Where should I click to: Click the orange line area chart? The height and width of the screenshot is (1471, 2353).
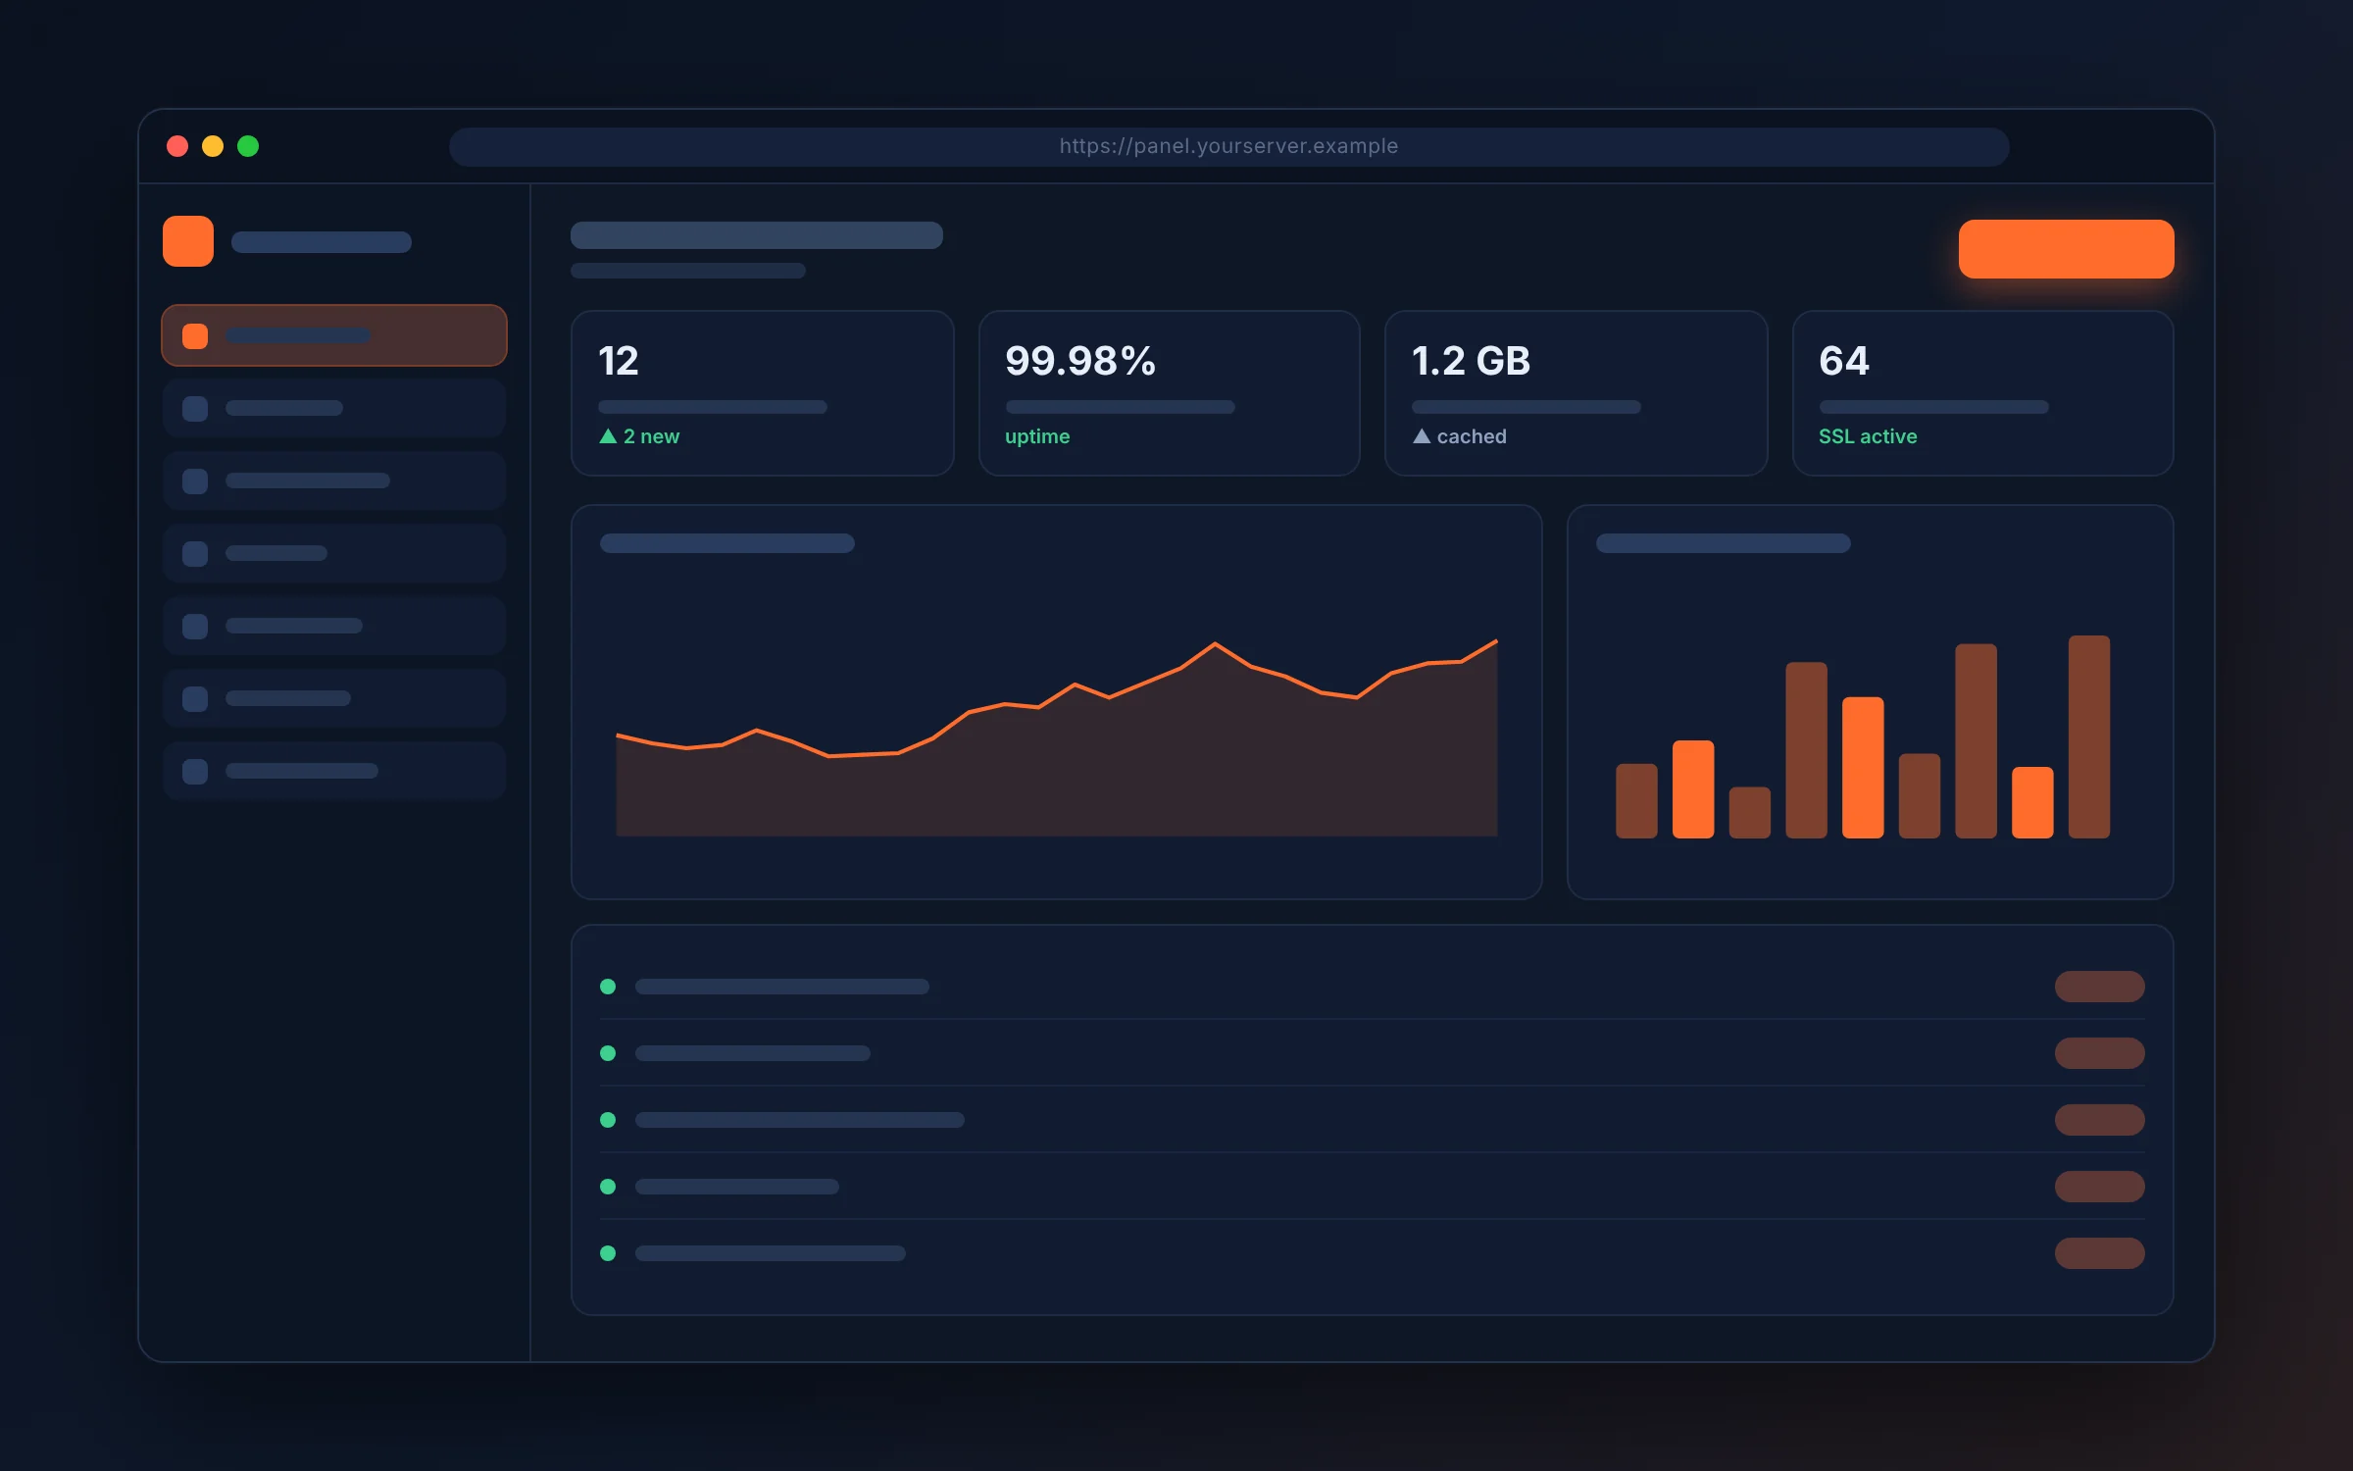pyautogui.click(x=1057, y=737)
